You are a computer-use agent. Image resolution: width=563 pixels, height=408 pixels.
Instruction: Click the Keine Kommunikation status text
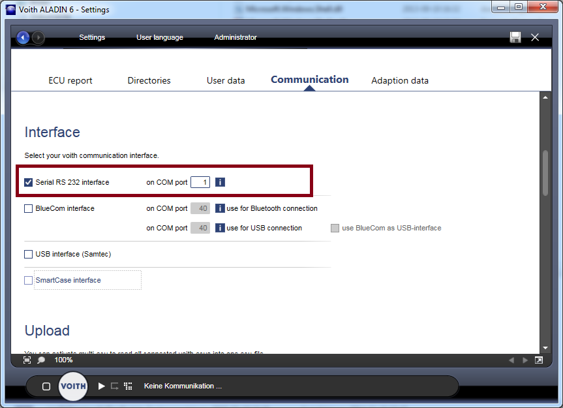coord(183,386)
